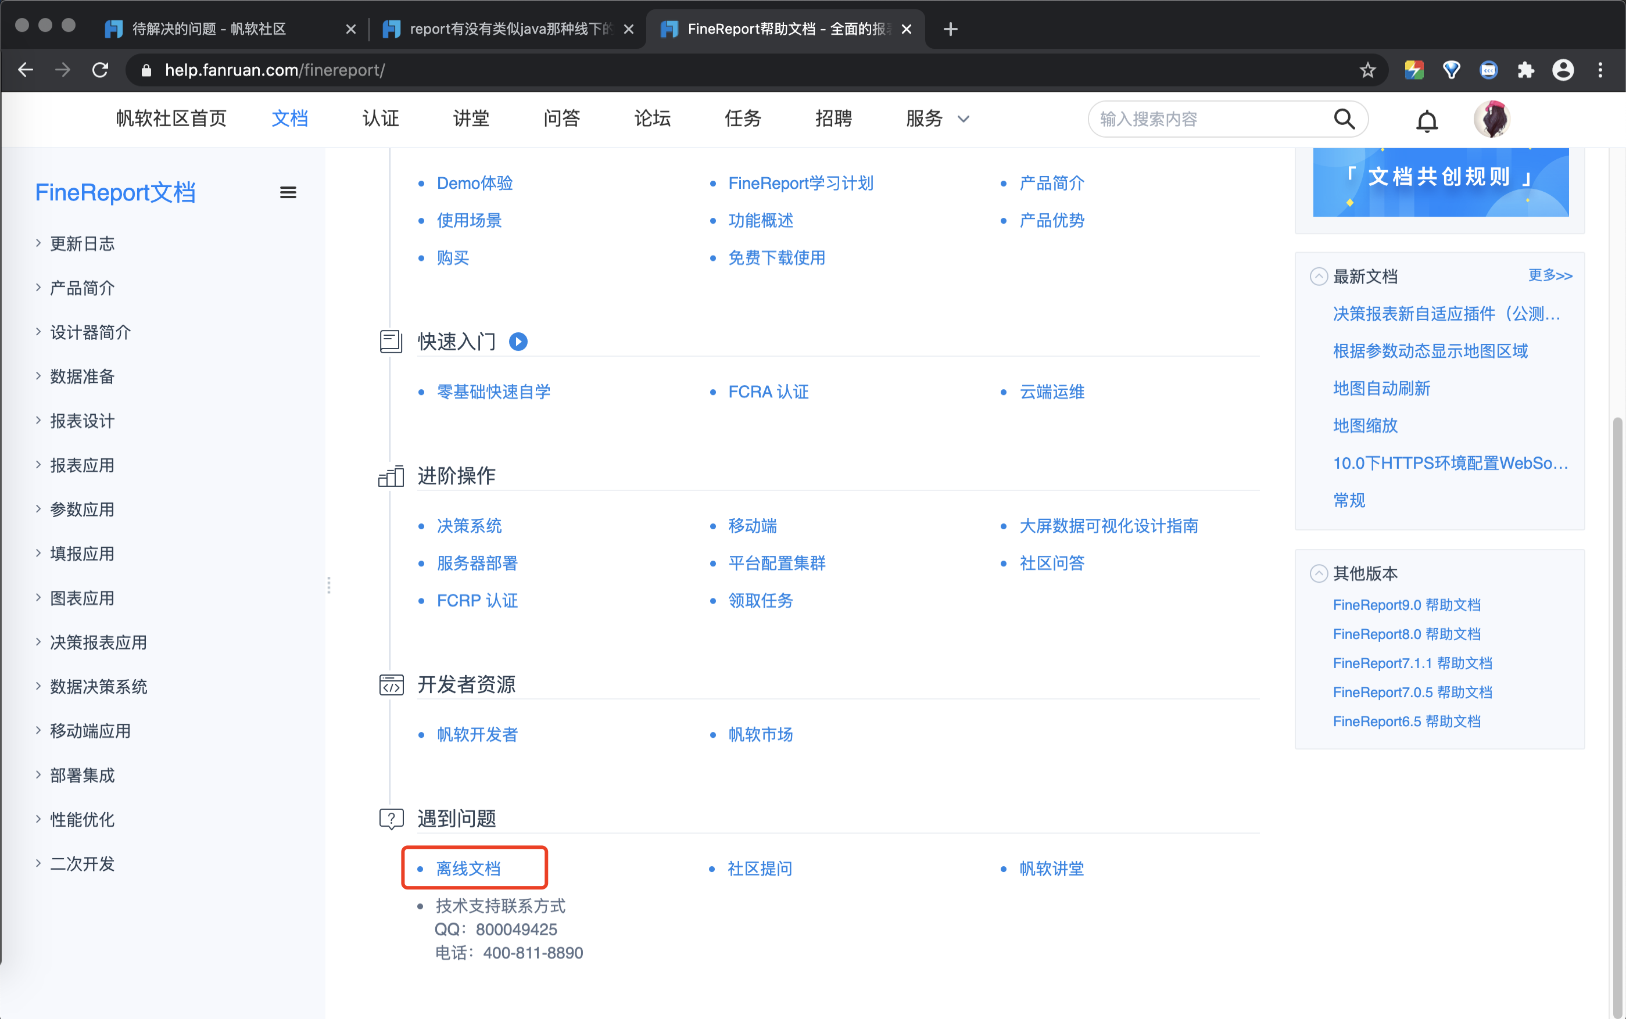The width and height of the screenshot is (1626, 1019).
Task: Bookmark page with star icon
Action: (1367, 70)
